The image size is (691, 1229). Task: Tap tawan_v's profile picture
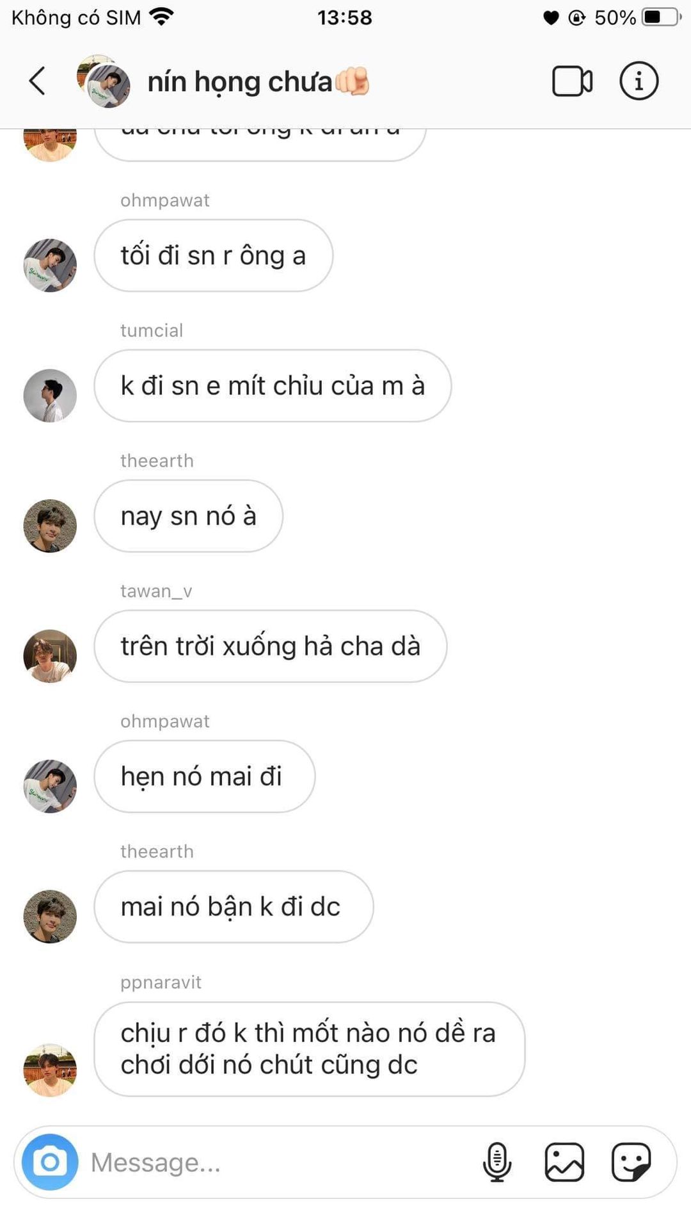pyautogui.click(x=50, y=656)
